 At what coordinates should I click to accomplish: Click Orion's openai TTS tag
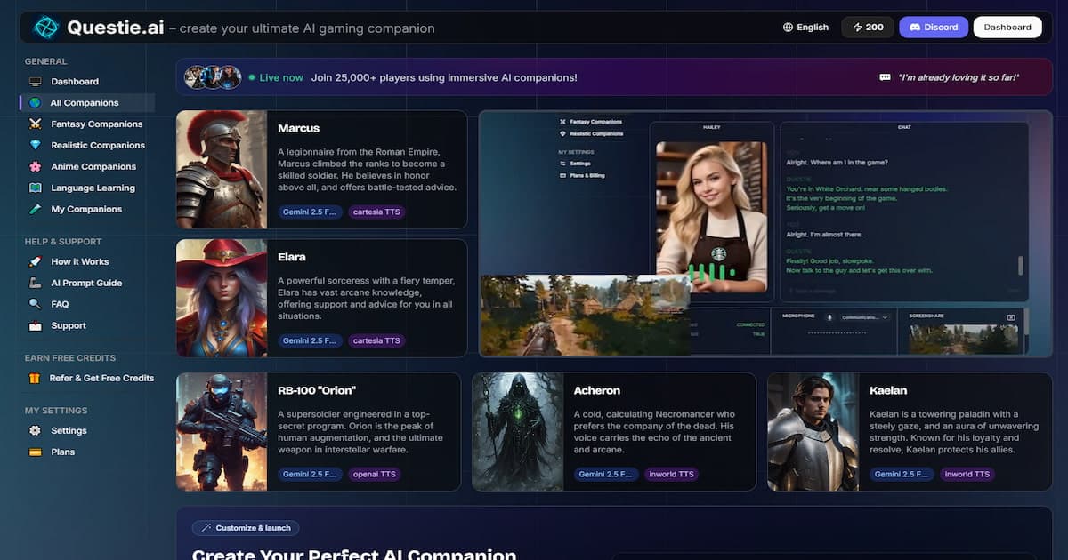coord(375,475)
